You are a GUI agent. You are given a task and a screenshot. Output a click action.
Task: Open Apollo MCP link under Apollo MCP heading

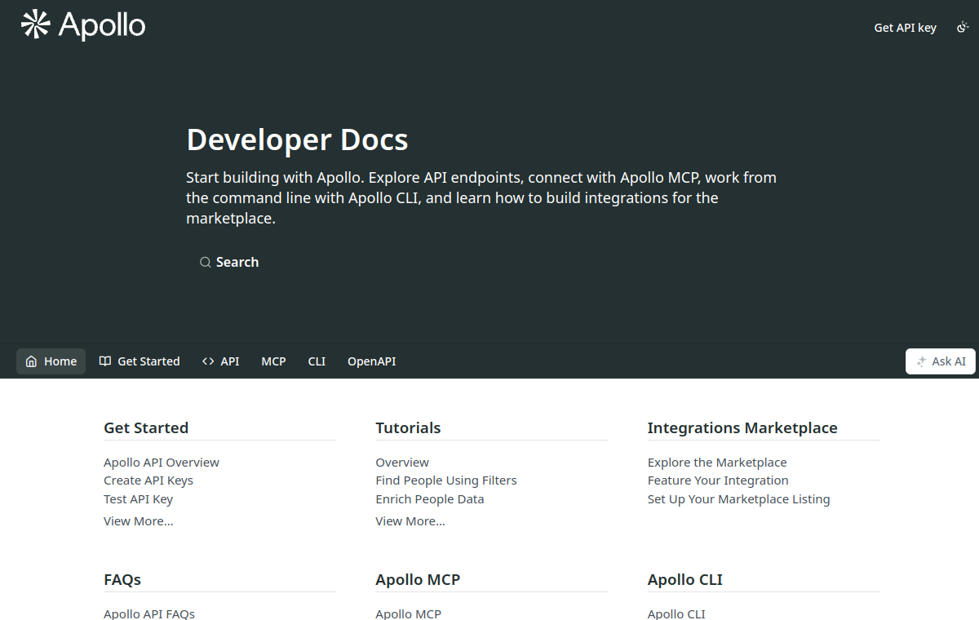pos(409,613)
